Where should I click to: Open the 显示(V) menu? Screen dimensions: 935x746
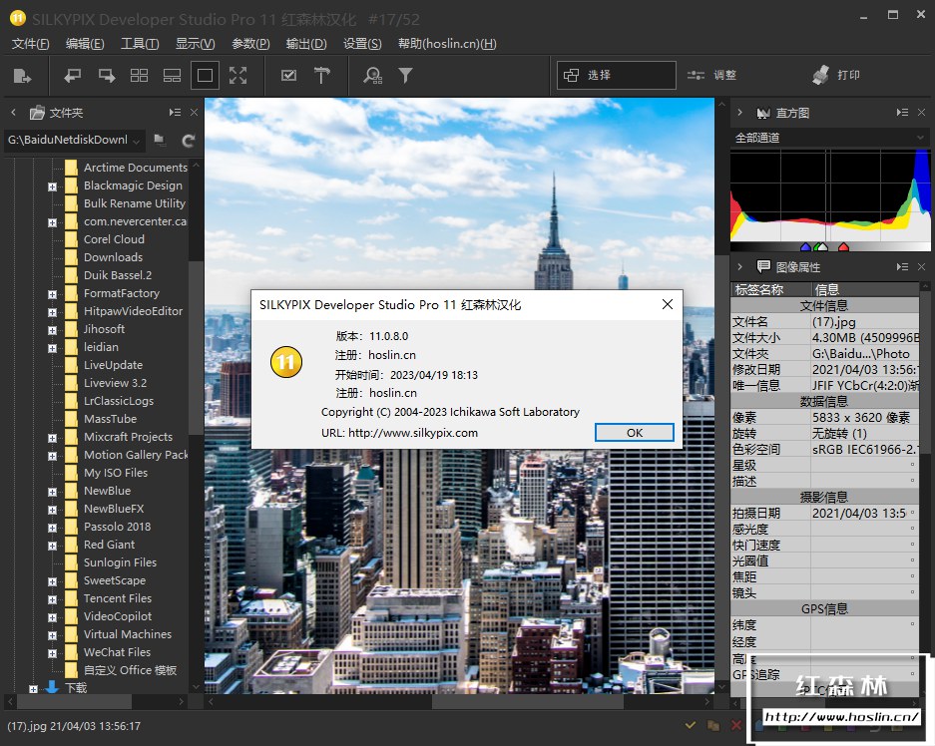click(x=195, y=44)
